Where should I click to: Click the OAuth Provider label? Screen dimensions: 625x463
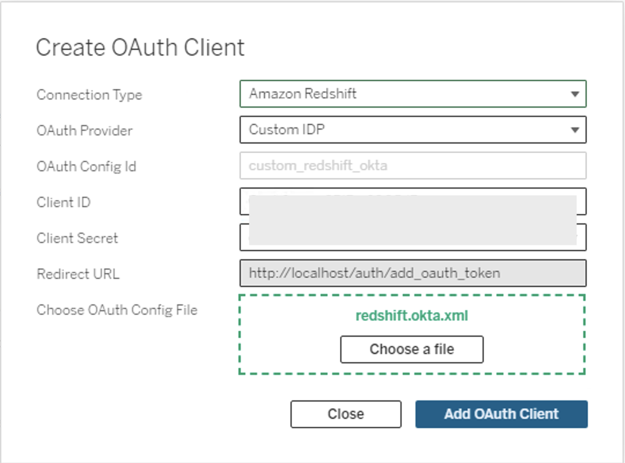point(84,130)
